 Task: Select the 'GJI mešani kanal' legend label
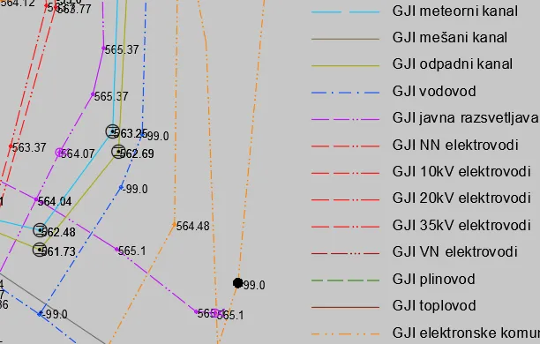pos(450,37)
